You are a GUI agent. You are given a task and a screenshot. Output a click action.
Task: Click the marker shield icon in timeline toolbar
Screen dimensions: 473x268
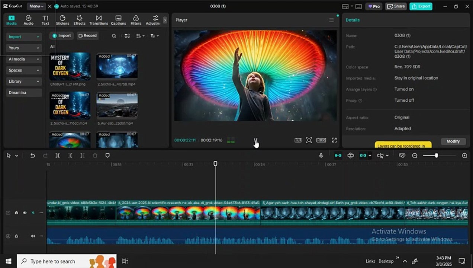[x=107, y=156]
